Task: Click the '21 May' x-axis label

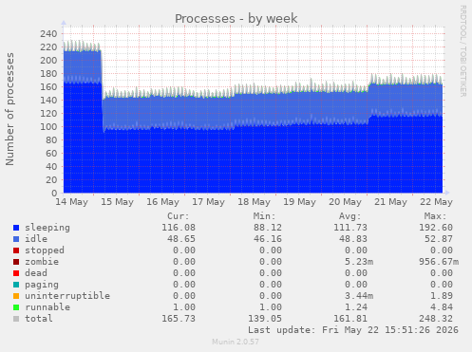Action: 391,202
